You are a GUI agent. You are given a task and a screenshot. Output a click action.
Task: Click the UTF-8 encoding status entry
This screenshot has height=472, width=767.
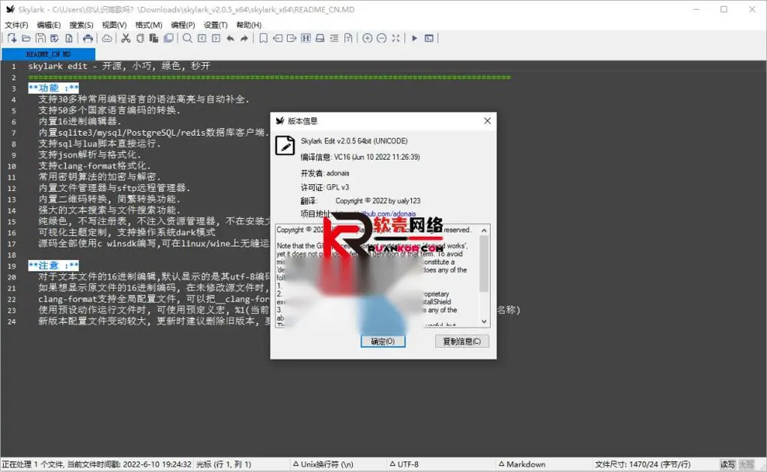pos(404,464)
